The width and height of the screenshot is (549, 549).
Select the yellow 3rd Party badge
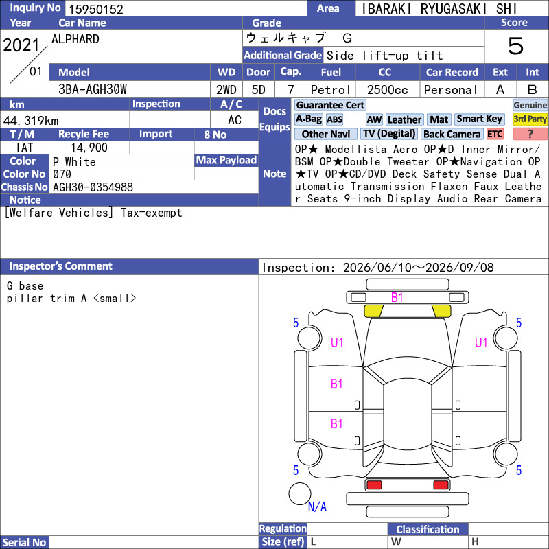click(x=530, y=119)
